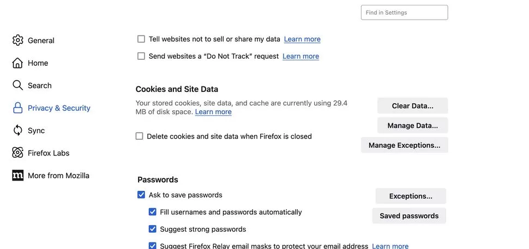Viewport: 529px width, 249px height.
Task: Uncheck Ask to save passwords
Action: (x=141, y=195)
